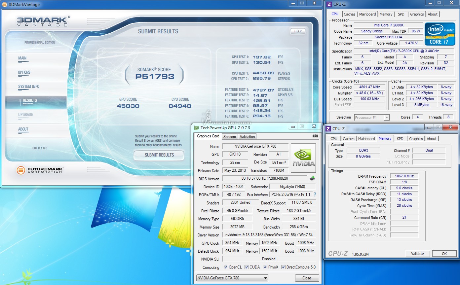Toggle the CUDA checkbox
460x285 pixels.
[247, 267]
